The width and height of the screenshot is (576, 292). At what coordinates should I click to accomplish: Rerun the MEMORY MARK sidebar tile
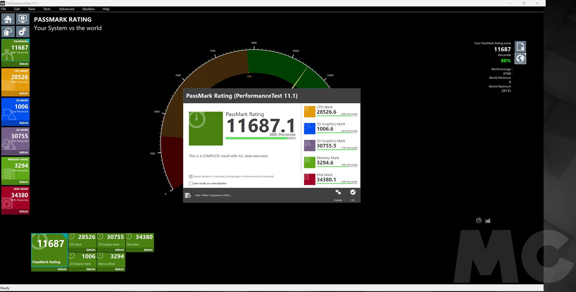(24, 182)
